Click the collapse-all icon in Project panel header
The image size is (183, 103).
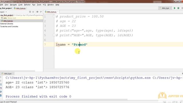point(33,12)
